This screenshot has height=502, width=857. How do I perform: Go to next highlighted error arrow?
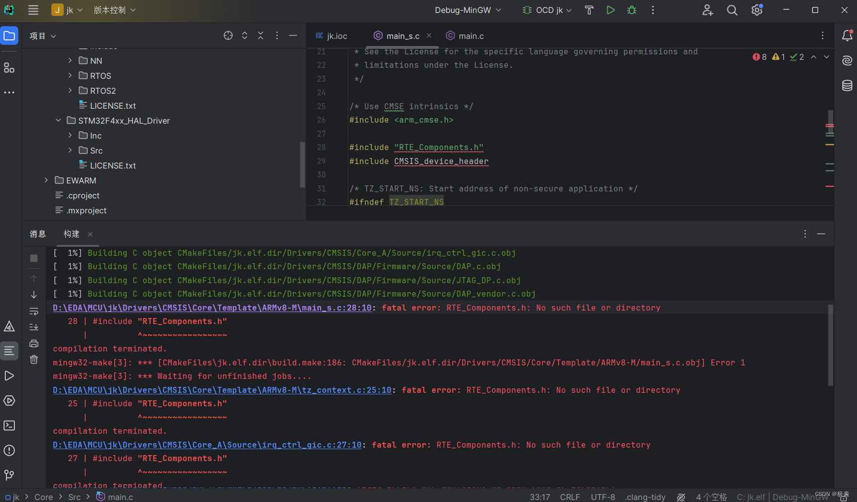(827, 57)
